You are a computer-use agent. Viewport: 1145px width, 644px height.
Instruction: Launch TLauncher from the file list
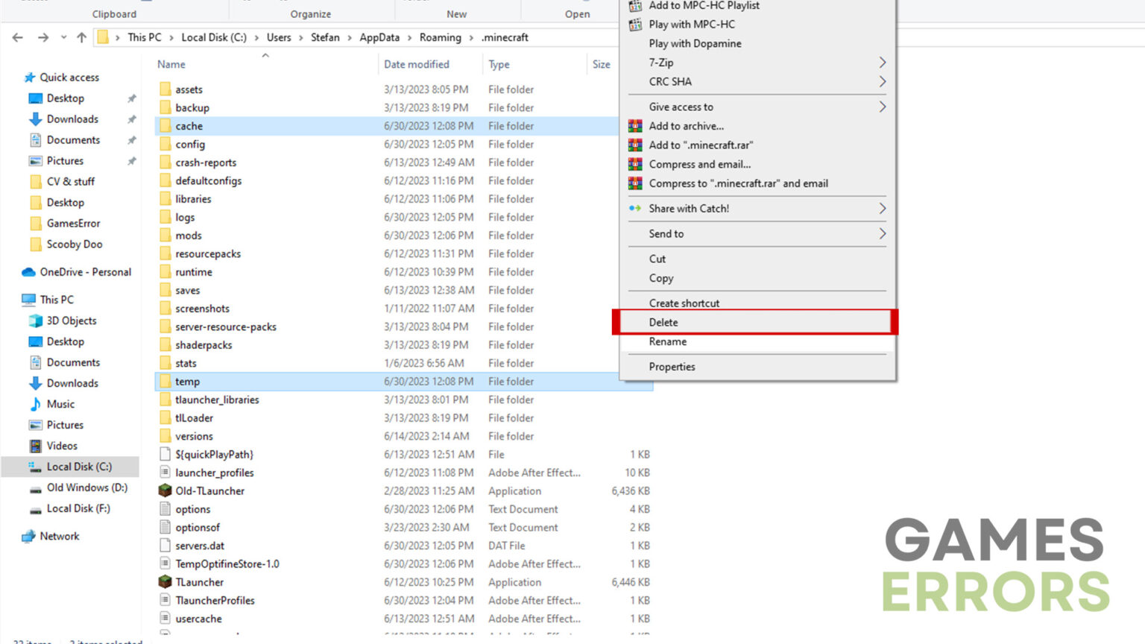pyautogui.click(x=199, y=582)
